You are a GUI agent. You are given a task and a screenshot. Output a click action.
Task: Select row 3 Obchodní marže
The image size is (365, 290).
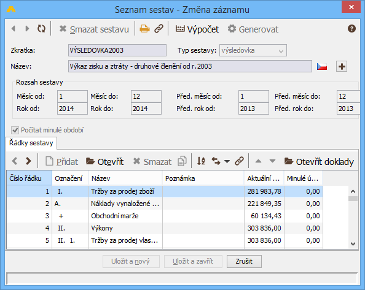click(165, 216)
